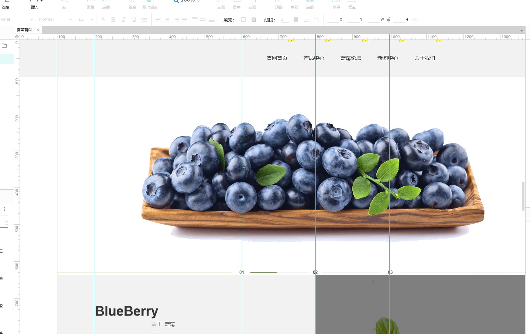The height and width of the screenshot is (334, 530).
Task: Distribute selection 水平 (horizontally)
Action: coord(336,5)
